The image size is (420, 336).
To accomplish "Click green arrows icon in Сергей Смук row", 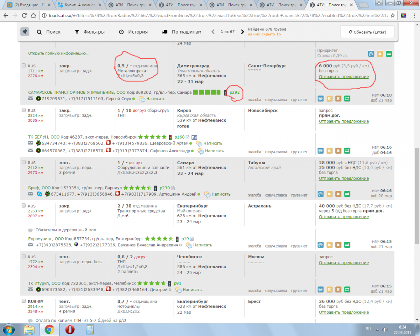I will tap(347, 98).
